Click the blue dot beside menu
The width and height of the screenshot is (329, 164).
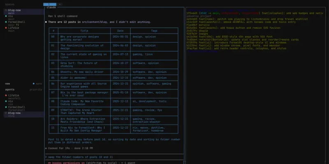(x=34, y=84)
